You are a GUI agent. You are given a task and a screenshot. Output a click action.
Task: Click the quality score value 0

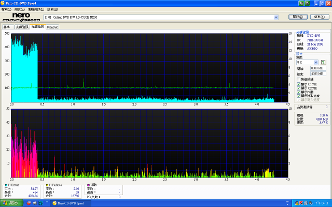pyautogui.click(x=326, y=107)
